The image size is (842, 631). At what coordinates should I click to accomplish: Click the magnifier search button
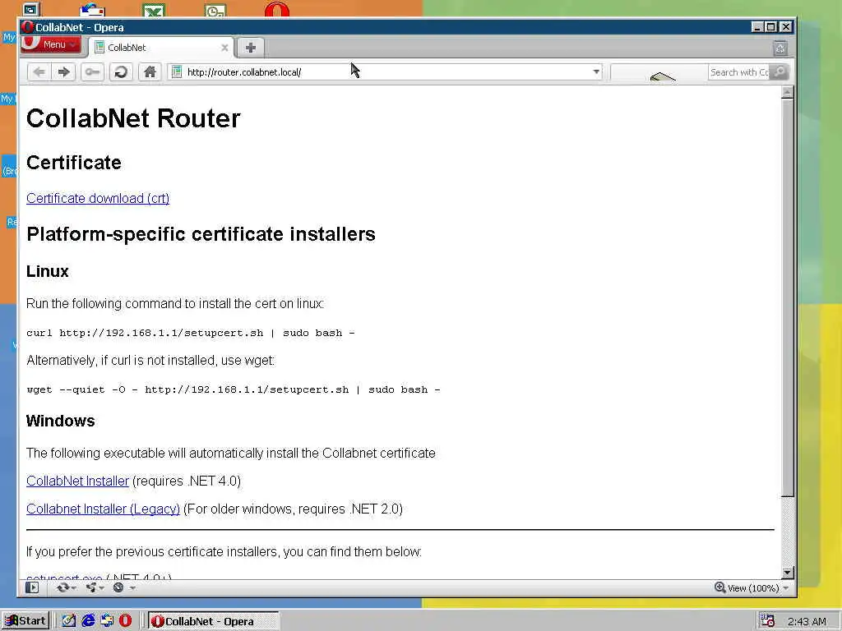780,72
